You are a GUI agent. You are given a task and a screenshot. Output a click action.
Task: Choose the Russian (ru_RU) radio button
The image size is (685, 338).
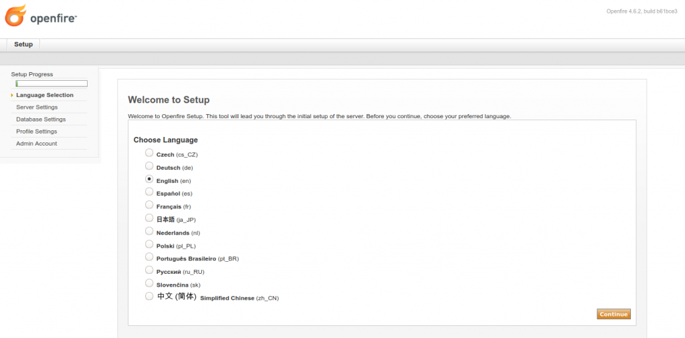click(149, 271)
